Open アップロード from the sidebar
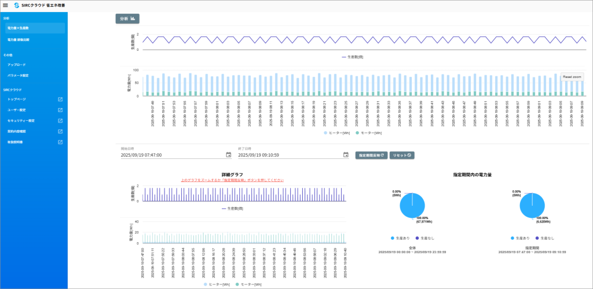This screenshot has height=289, width=593. point(17,65)
